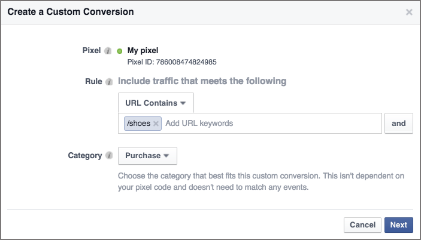Click the info icon beside Category label
421x240 pixels.
108,156
